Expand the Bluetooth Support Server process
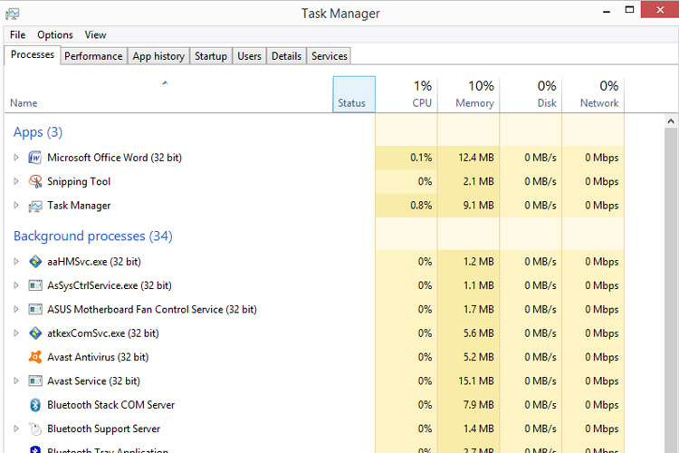Screen dimensions: 679x453 click(16, 429)
